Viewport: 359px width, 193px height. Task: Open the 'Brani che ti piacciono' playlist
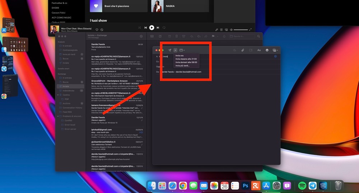click(x=118, y=6)
